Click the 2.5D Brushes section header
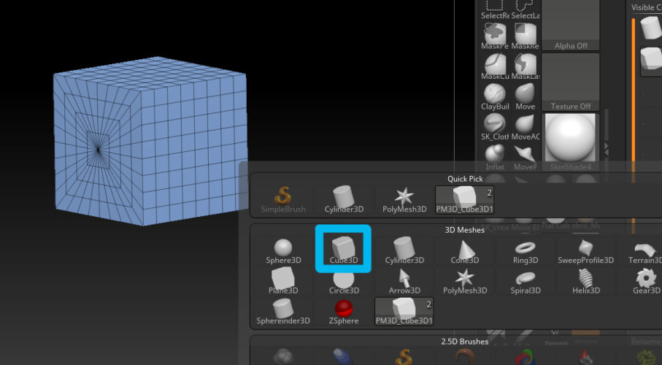Image resolution: width=662 pixels, height=365 pixels. [465, 342]
